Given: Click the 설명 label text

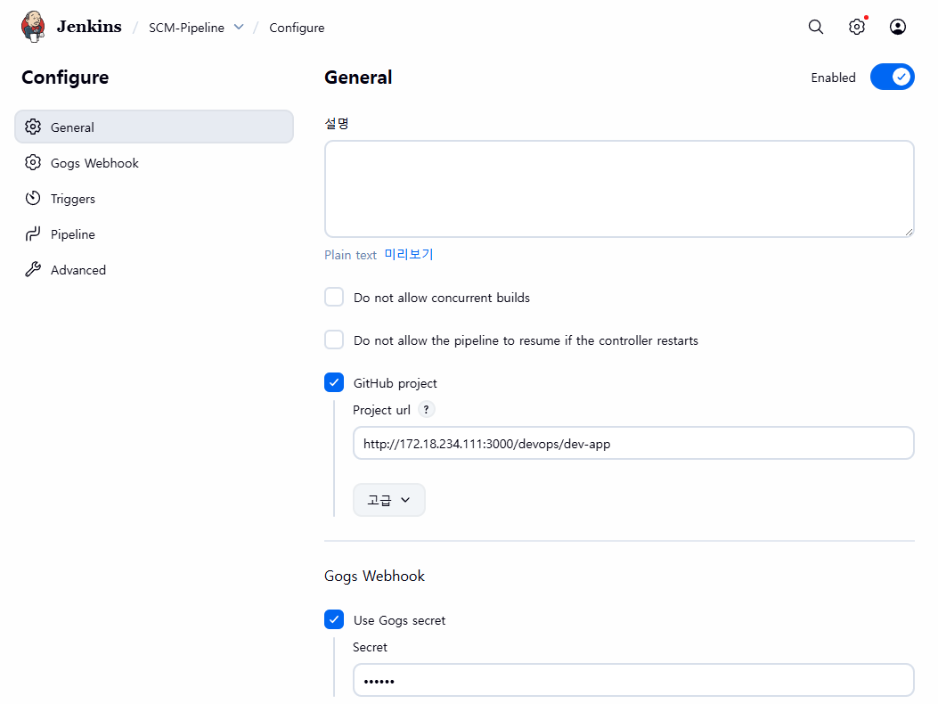Looking at the screenshot, I should 336,123.
